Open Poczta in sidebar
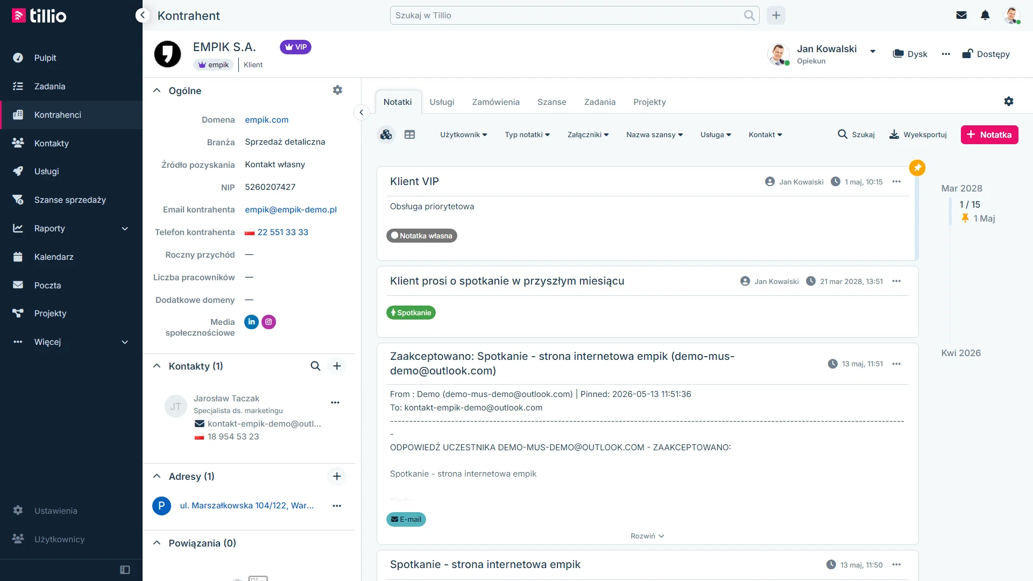 tap(47, 285)
